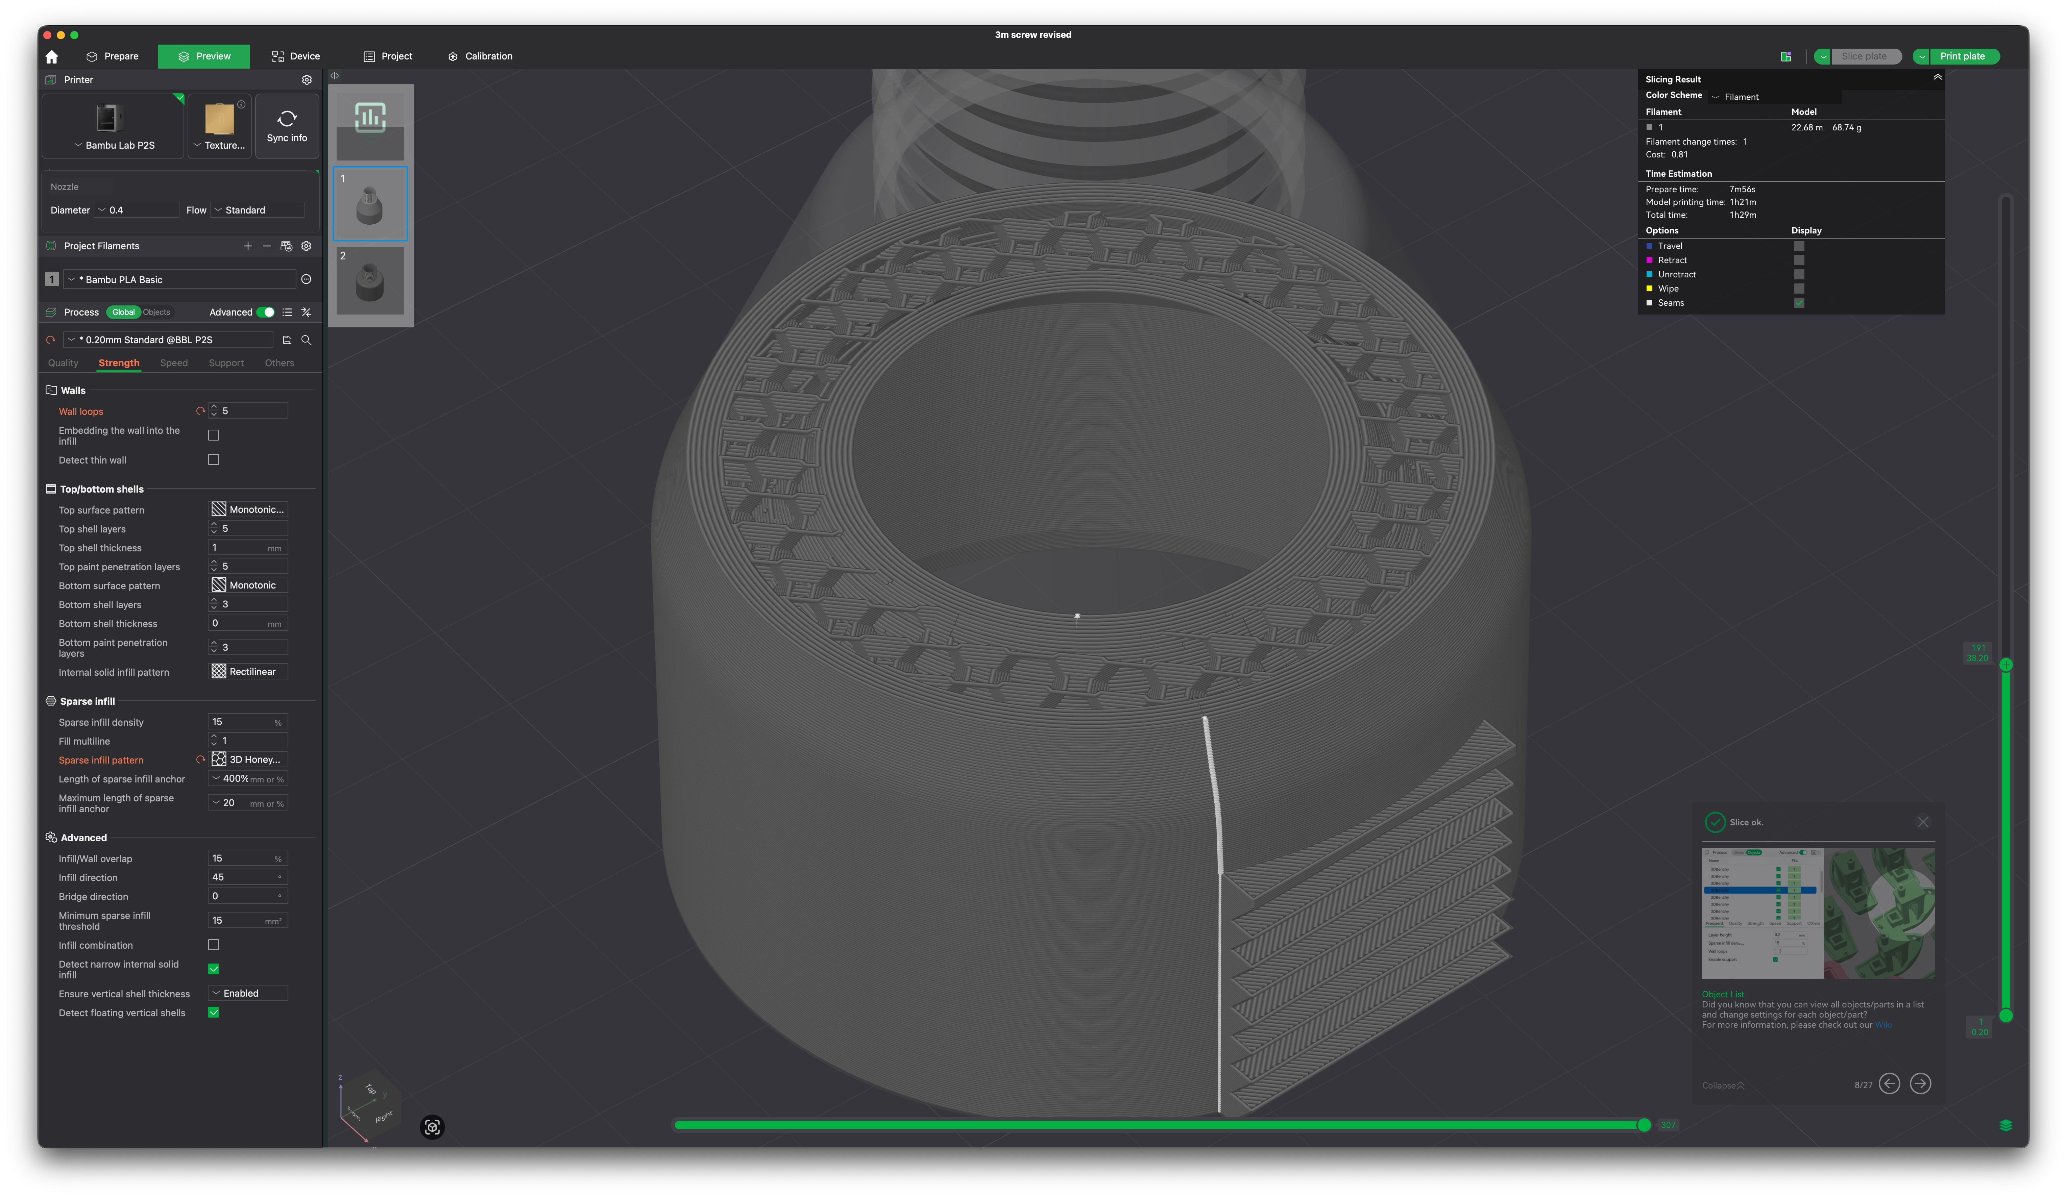Image resolution: width=2067 pixels, height=1198 pixels.
Task: Reset Wall loops to default value
Action: pyautogui.click(x=200, y=411)
